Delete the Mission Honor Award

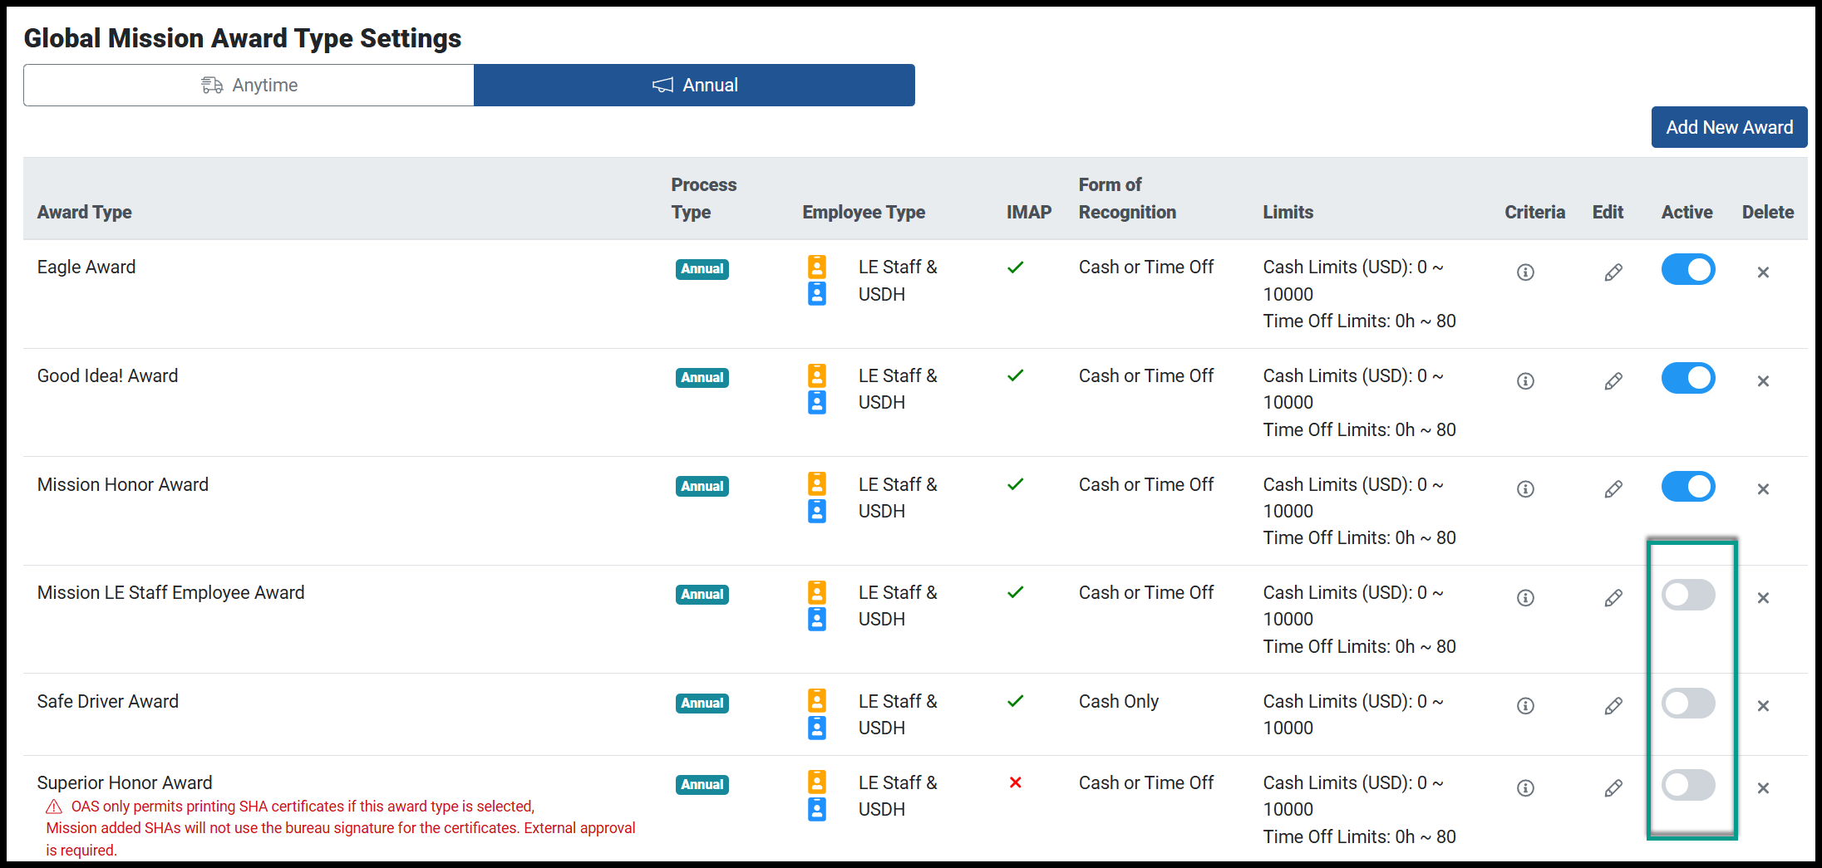tap(1763, 488)
